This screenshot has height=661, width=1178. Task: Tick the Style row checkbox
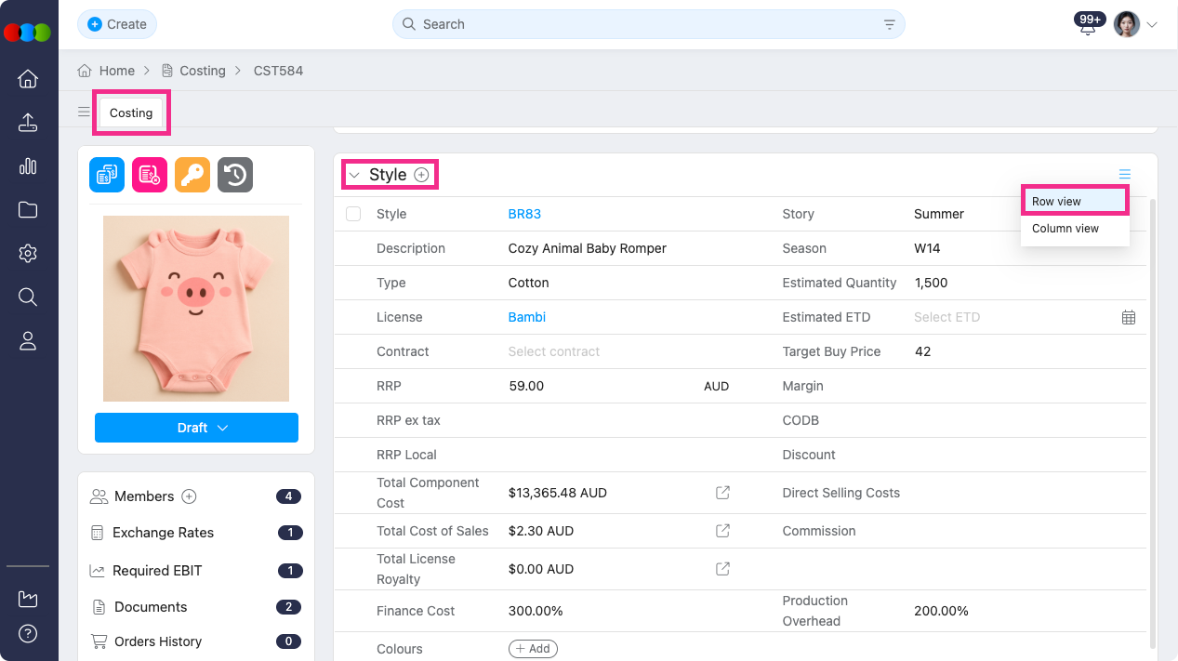[x=353, y=214]
